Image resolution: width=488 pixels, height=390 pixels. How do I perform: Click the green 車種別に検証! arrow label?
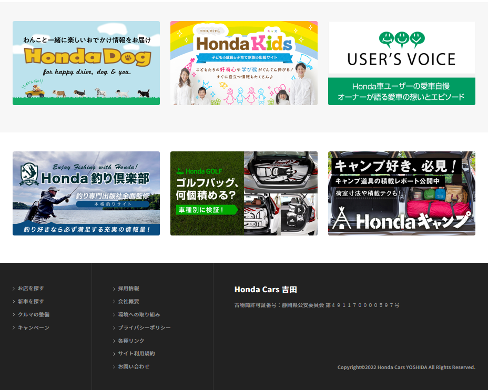[x=205, y=210]
